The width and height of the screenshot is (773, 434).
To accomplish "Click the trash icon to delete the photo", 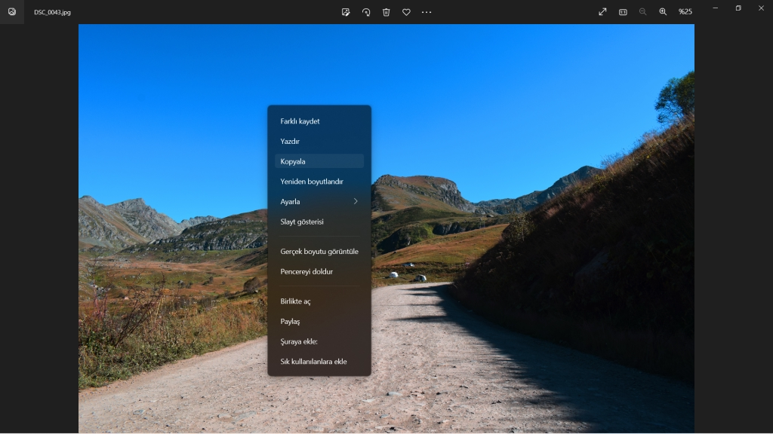I will coord(386,12).
